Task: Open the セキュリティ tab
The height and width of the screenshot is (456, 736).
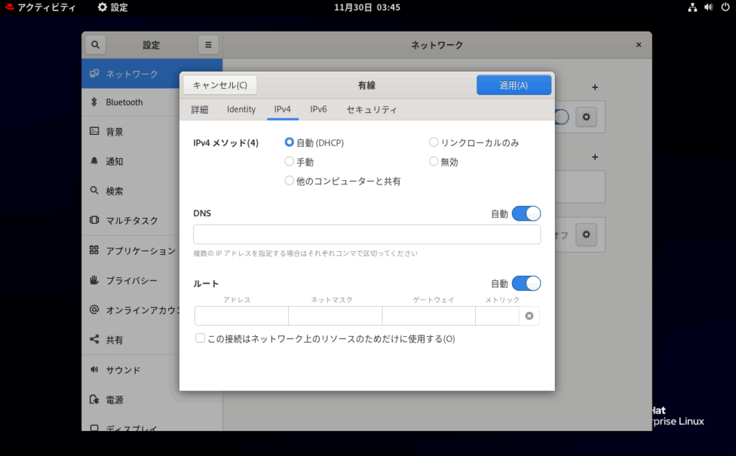Action: pos(372,109)
